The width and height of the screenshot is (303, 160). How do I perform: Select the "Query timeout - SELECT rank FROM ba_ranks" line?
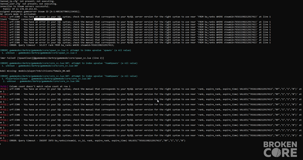point(57,45)
